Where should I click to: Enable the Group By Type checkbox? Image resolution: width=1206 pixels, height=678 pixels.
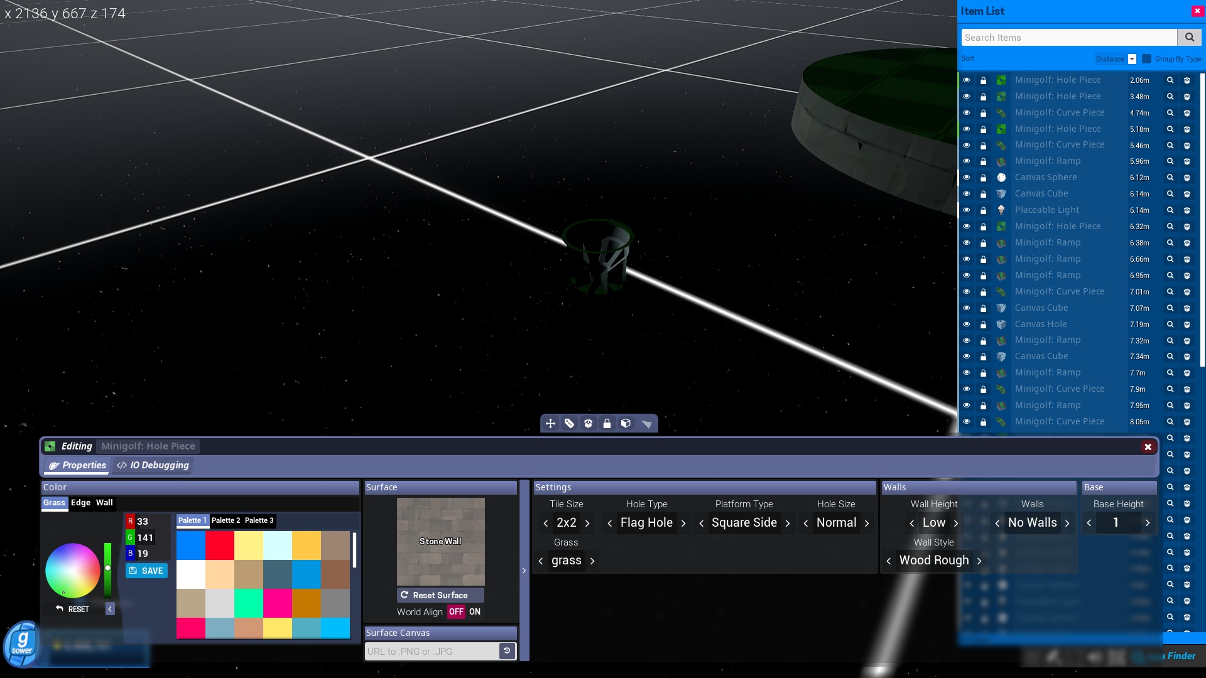pos(1147,58)
